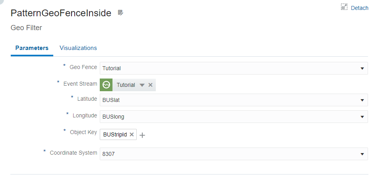Switch to the Parameters tab

[x=32, y=48]
